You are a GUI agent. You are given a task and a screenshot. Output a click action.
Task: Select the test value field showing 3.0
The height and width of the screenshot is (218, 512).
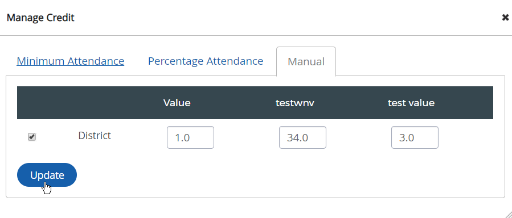415,137
